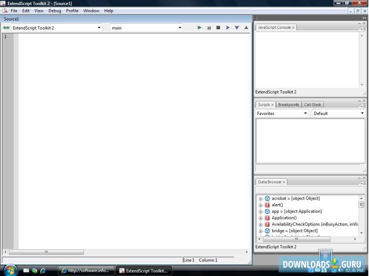
Task: Open the Profile menu
Action: coord(72,10)
